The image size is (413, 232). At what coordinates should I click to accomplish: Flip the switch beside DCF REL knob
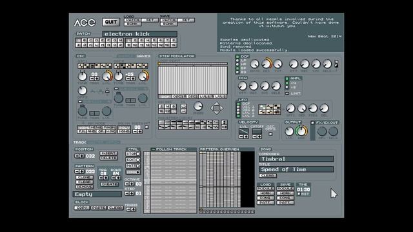tap(336, 64)
